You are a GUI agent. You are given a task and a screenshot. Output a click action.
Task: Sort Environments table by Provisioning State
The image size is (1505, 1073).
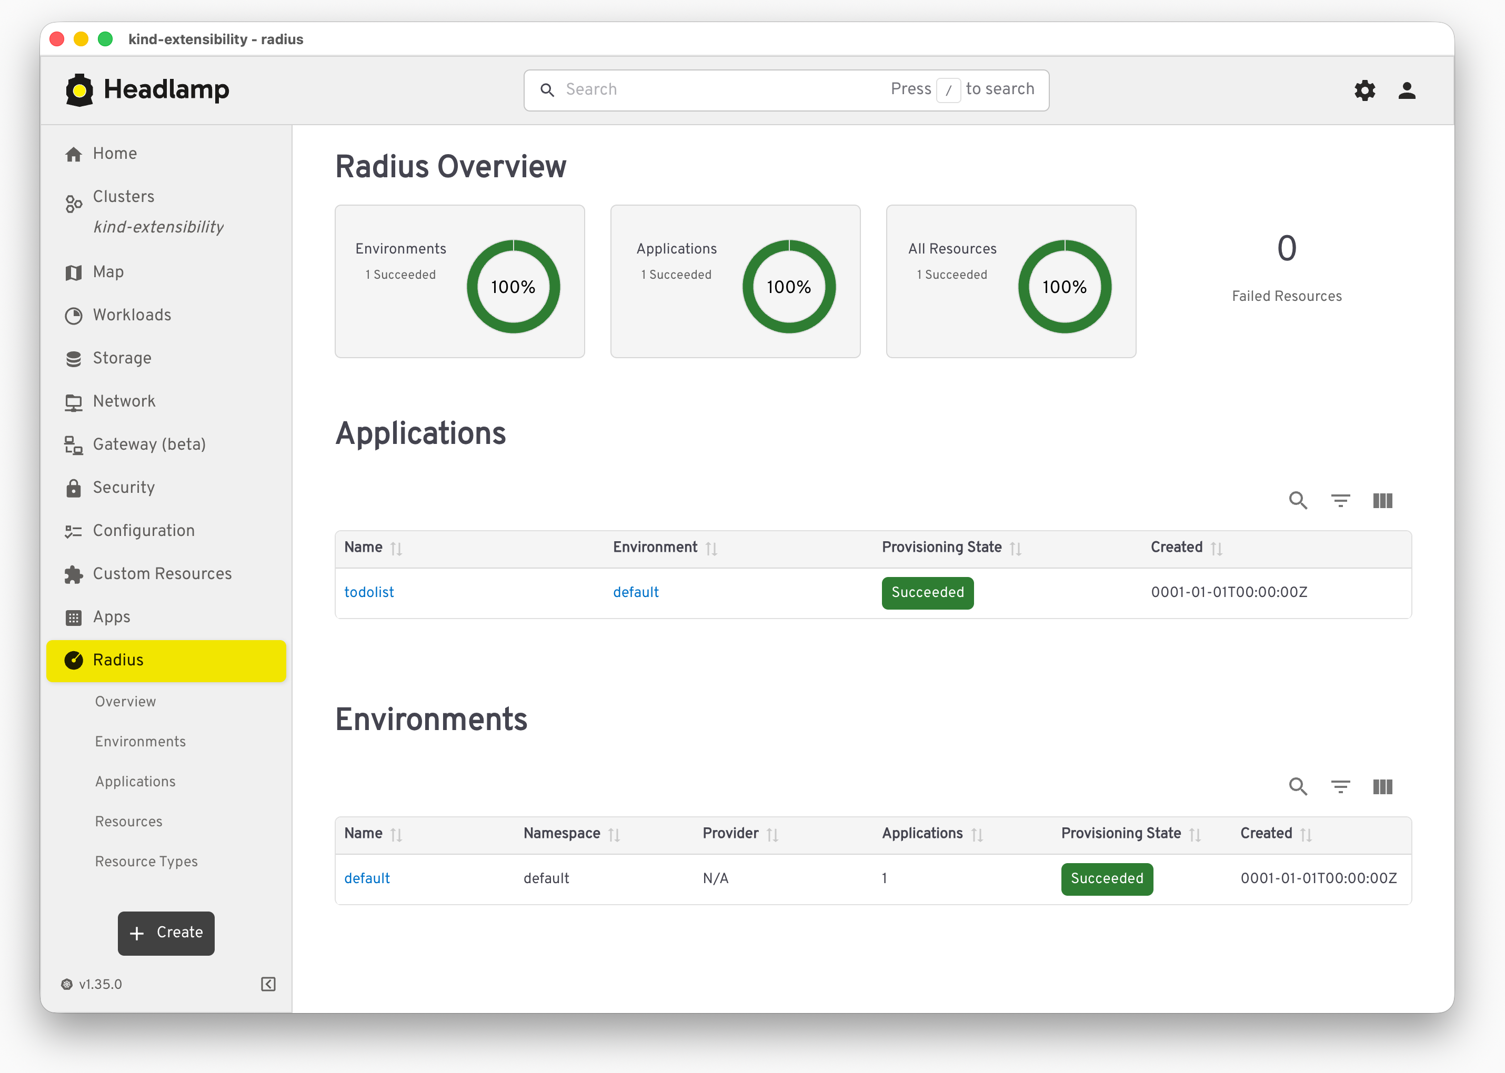1195,835
